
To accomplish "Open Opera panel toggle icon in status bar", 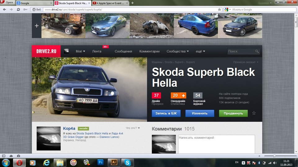I will click(4, 156).
